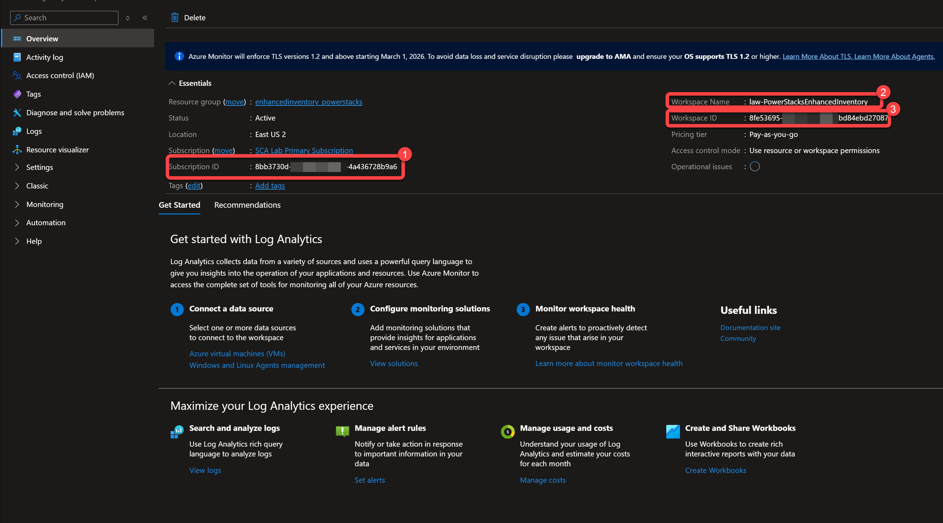Click the Delete trash can icon
Viewport: 943px width, 523px height.
(174, 18)
